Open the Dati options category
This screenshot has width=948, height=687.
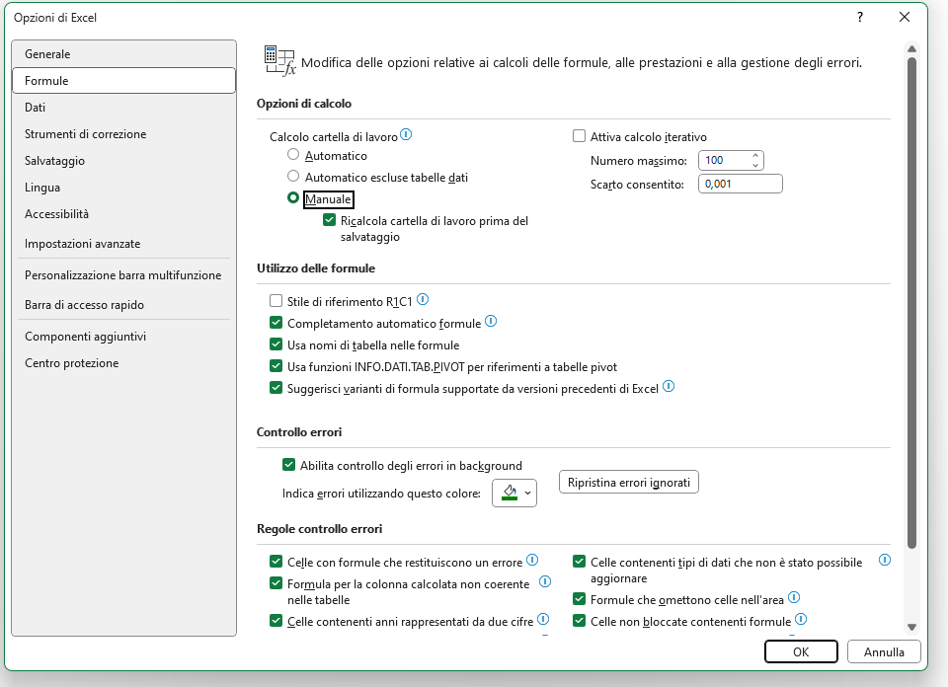point(124,107)
